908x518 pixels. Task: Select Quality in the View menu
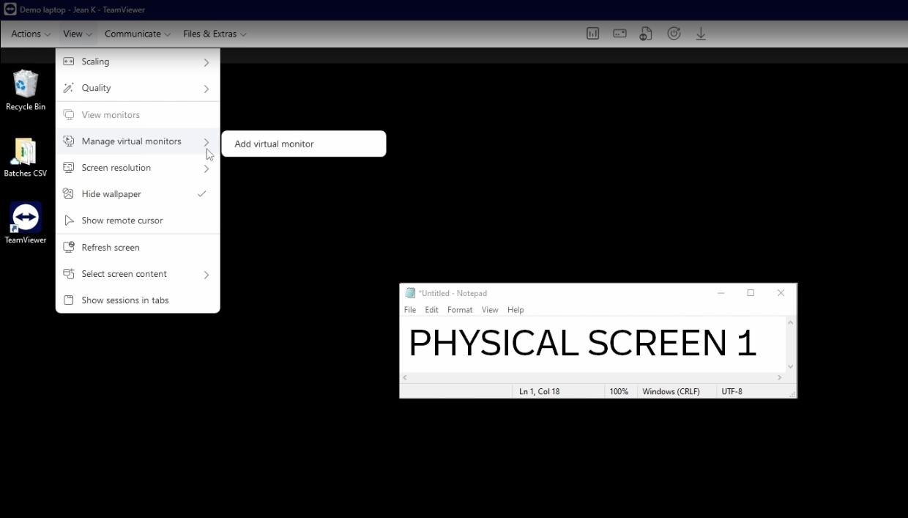click(138, 88)
